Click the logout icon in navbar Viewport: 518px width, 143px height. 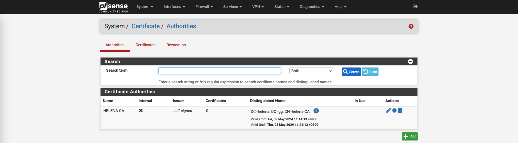coord(415,7)
